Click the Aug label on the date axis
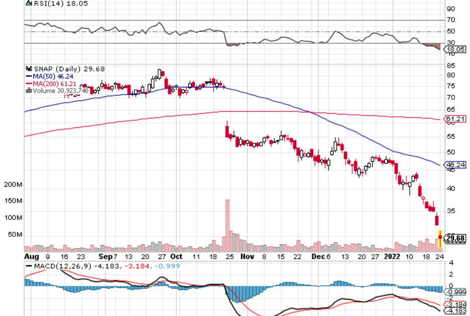470x316 pixels. [31, 256]
